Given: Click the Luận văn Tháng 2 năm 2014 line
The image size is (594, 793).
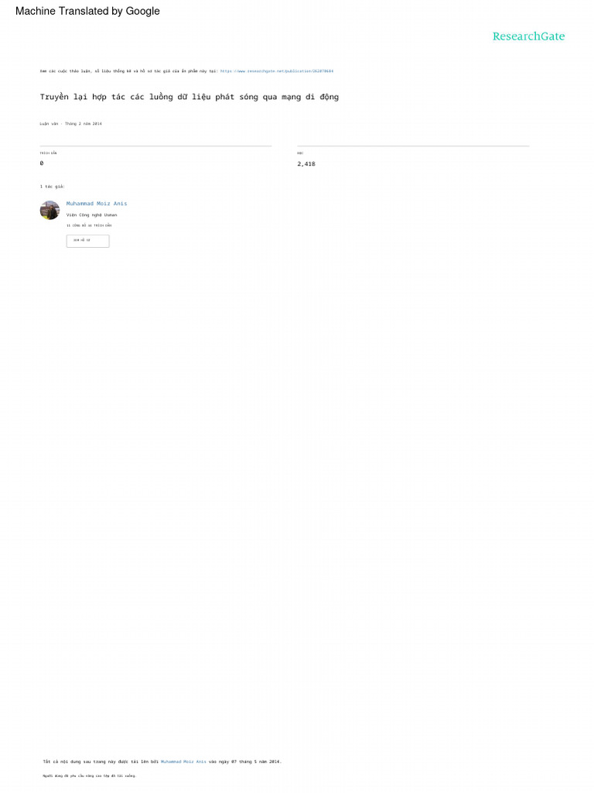Looking at the screenshot, I should 70,124.
